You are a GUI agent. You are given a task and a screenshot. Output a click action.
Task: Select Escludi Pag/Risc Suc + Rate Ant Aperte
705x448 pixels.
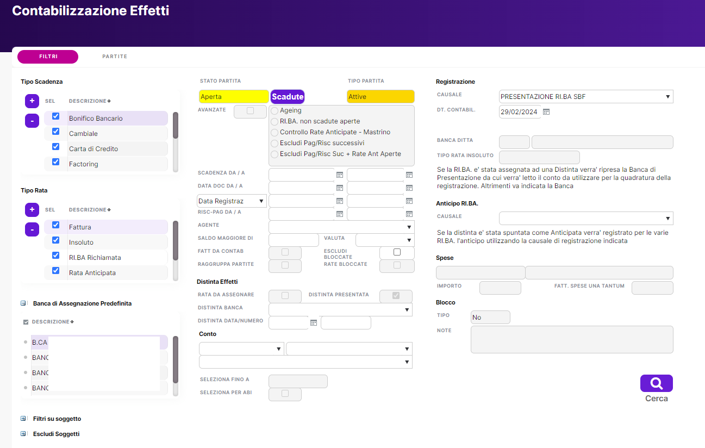click(x=274, y=154)
